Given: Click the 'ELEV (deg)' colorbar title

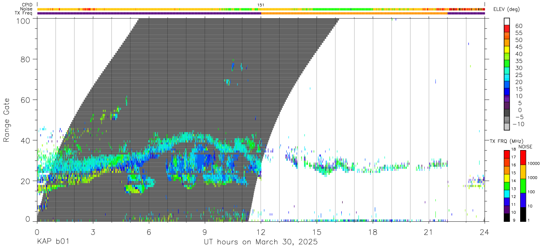Looking at the screenshot, I should coord(507,9).
